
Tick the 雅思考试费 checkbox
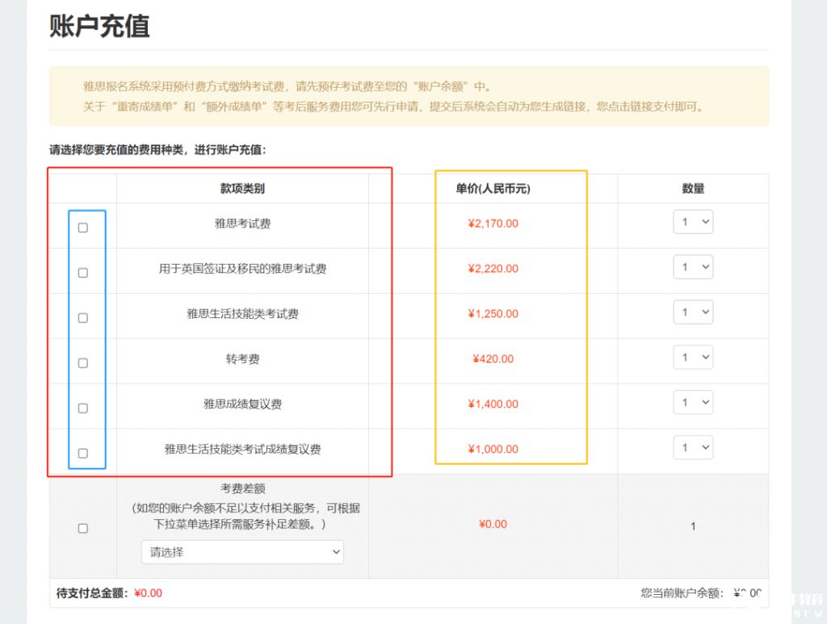tap(83, 228)
